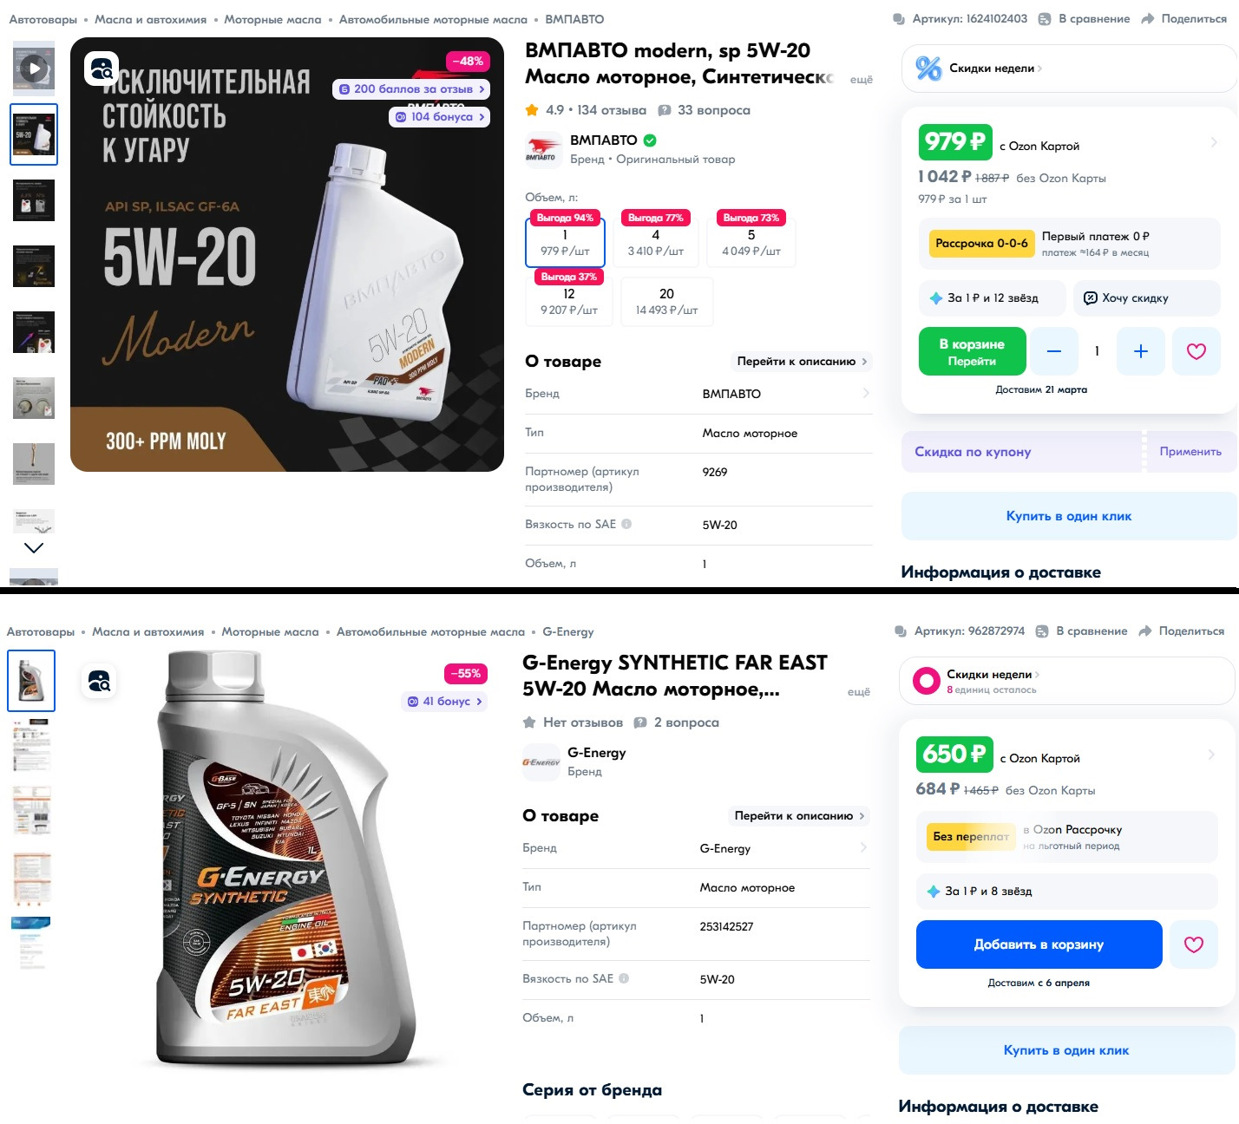Image resolution: width=1239 pixels, height=1124 pixels.
Task: Open visual search icon on ВМПАВТО image
Action: pyautogui.click(x=102, y=69)
